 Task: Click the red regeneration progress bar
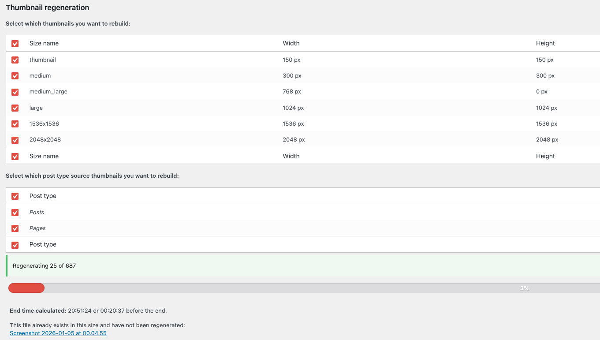(x=26, y=288)
